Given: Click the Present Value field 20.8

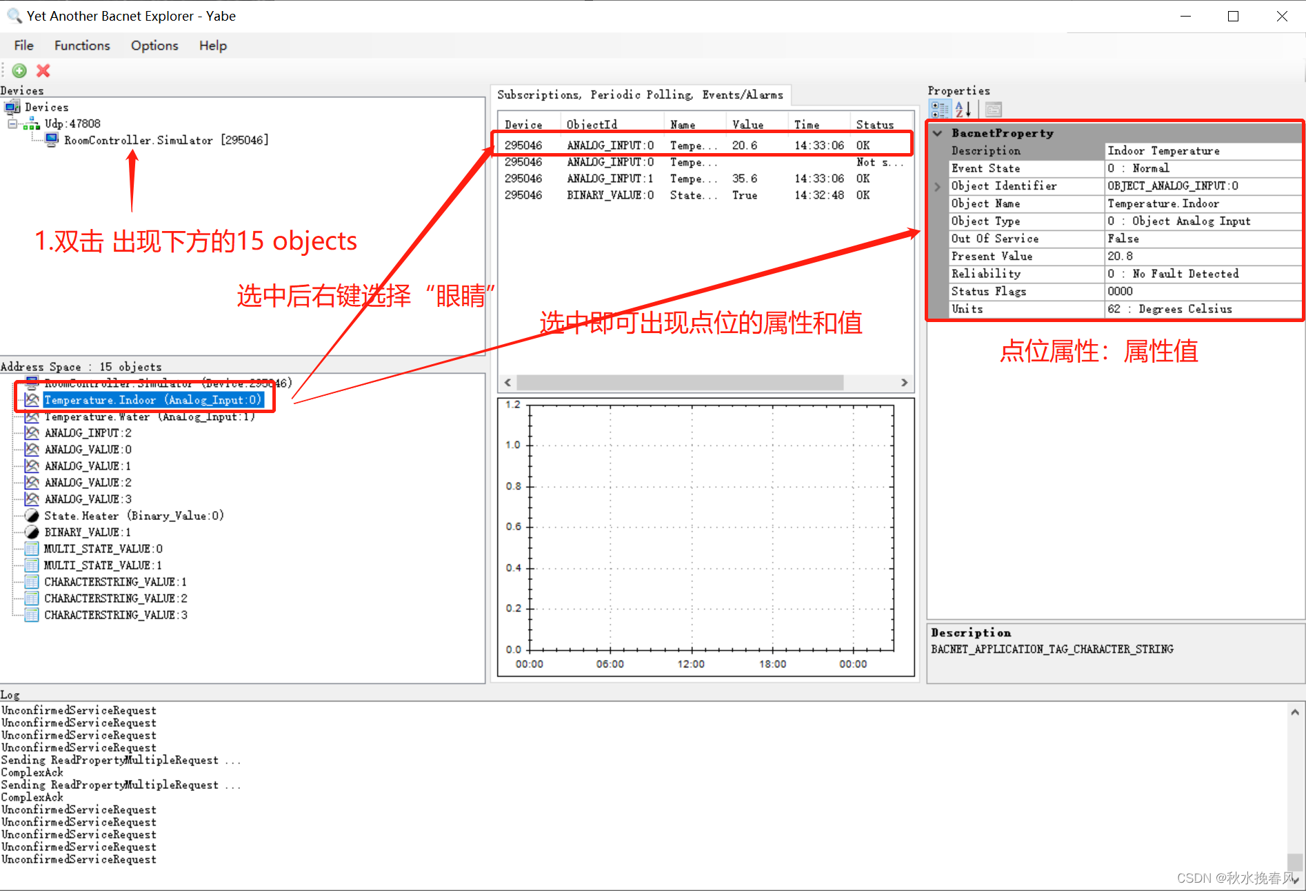Looking at the screenshot, I should click(x=1203, y=257).
